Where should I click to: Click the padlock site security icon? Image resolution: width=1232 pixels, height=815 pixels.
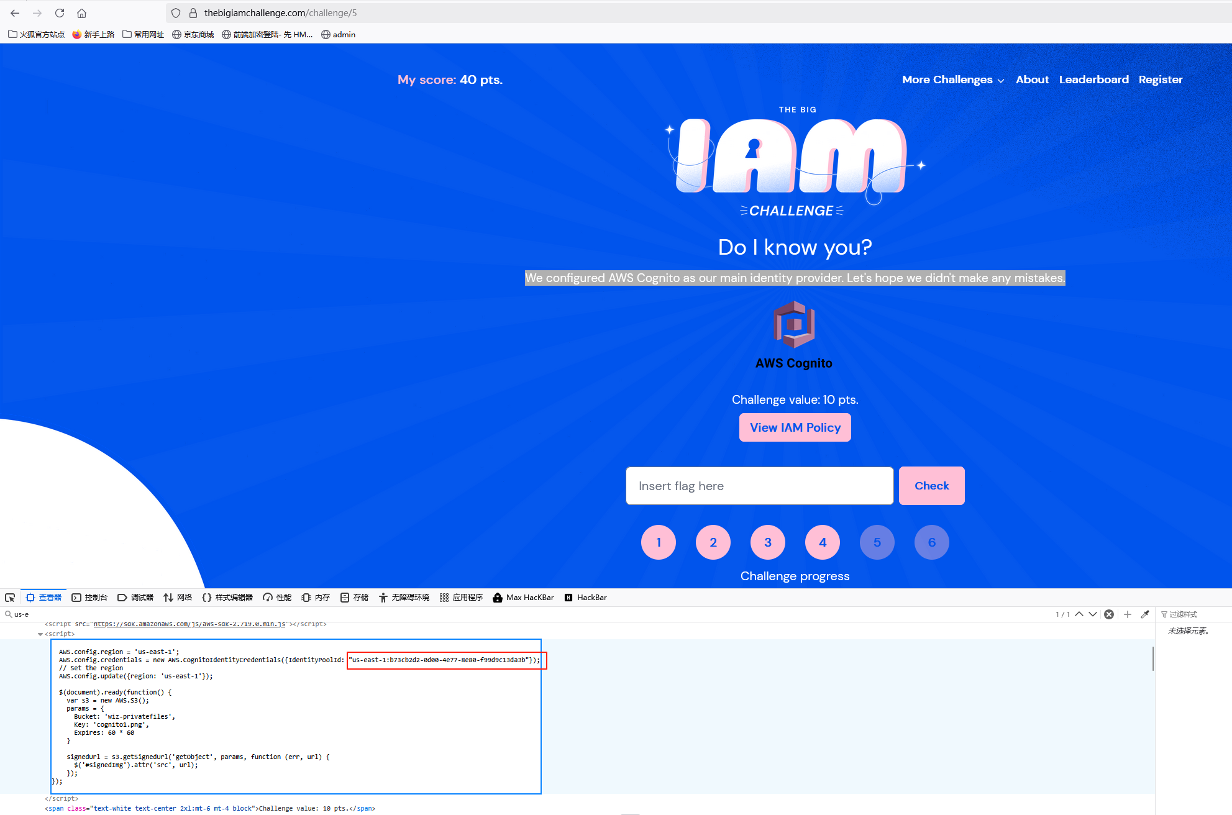point(193,13)
